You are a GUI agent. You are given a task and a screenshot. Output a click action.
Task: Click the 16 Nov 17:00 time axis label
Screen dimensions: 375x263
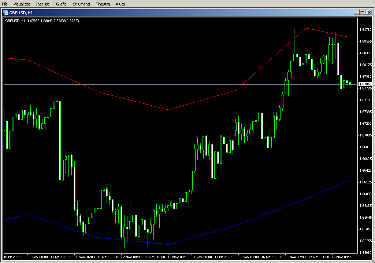[x=295, y=257]
